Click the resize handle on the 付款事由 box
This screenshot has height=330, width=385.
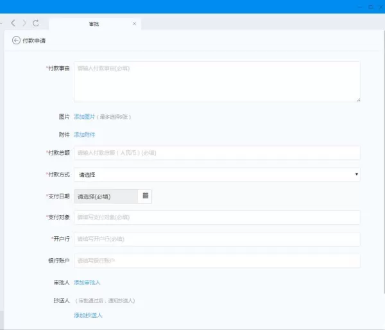[359, 100]
